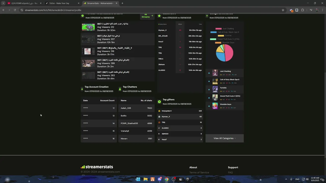Viewport: 326px width, 183px height.
Task: Switch to the POWR eSports YouTube tab
Action: (x=24, y=3)
